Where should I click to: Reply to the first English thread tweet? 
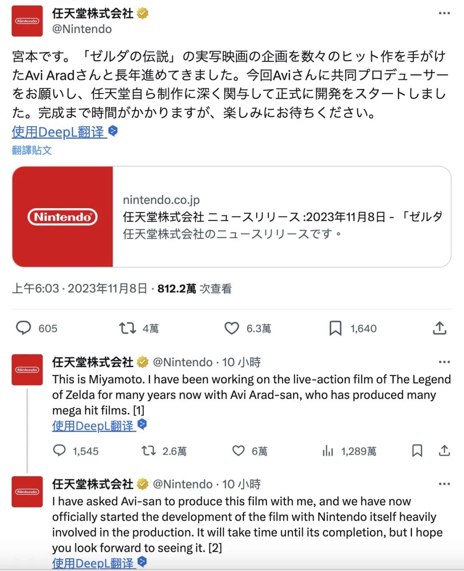pos(59,450)
